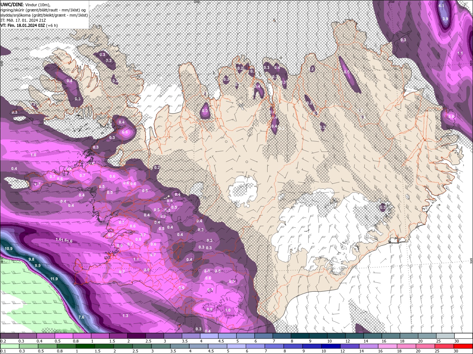Click the 4.1 value label on the map
The height and width of the screenshot is (354, 473).
(441, 6)
